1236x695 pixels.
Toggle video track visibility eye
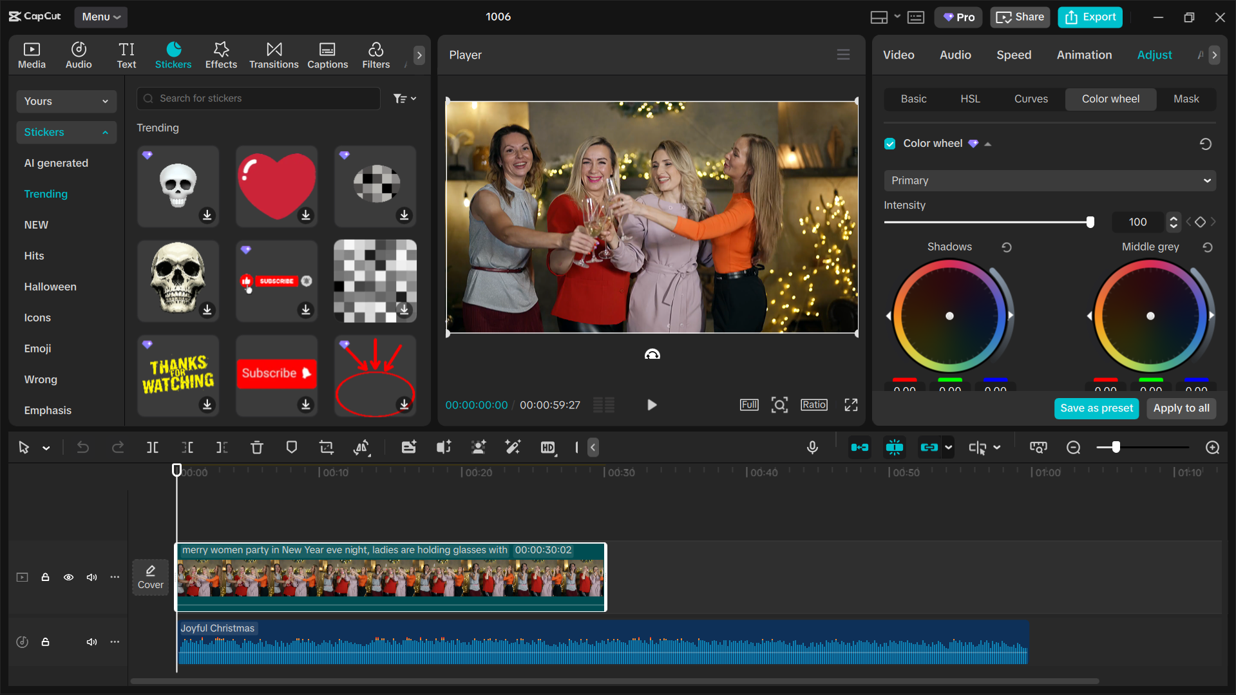tap(68, 577)
